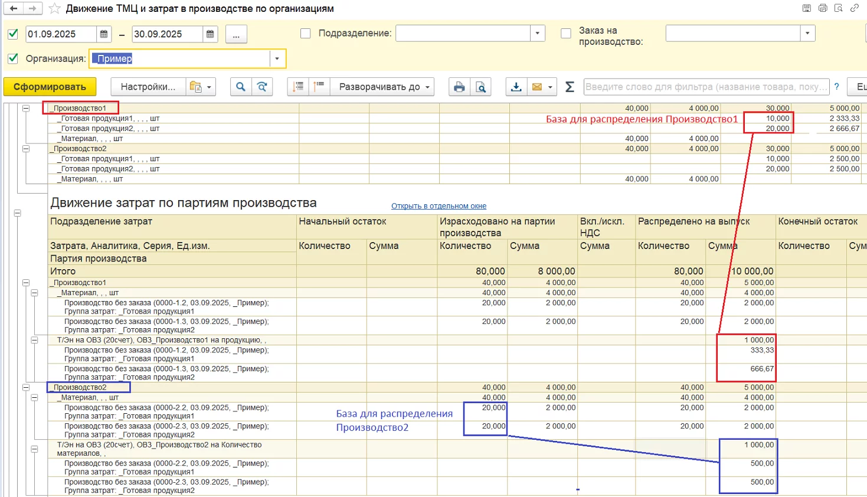Uncheck the Организация checkbox
Screen dimensions: 867x497
coord(12,58)
